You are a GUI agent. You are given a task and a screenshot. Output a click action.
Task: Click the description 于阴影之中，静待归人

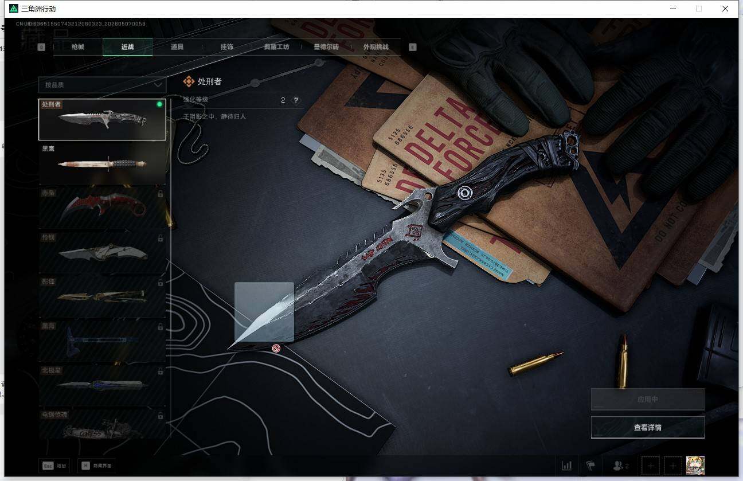coord(214,116)
